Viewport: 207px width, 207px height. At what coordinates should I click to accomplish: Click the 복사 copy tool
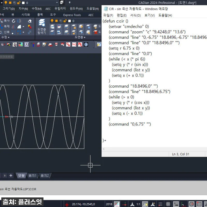point(5,21)
